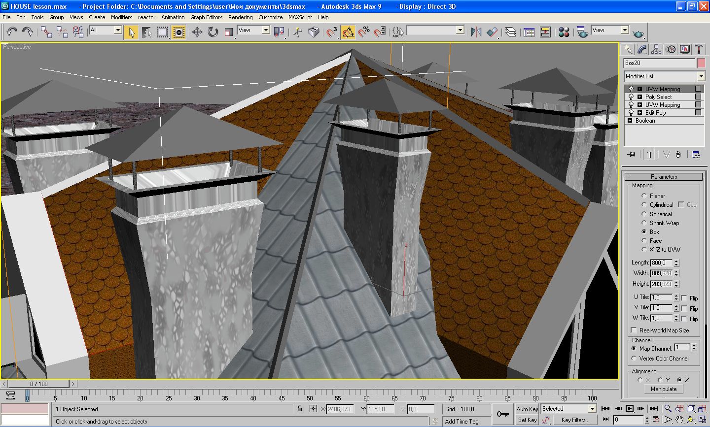
Task: Choose the Select and Rotate tool
Action: 213,32
